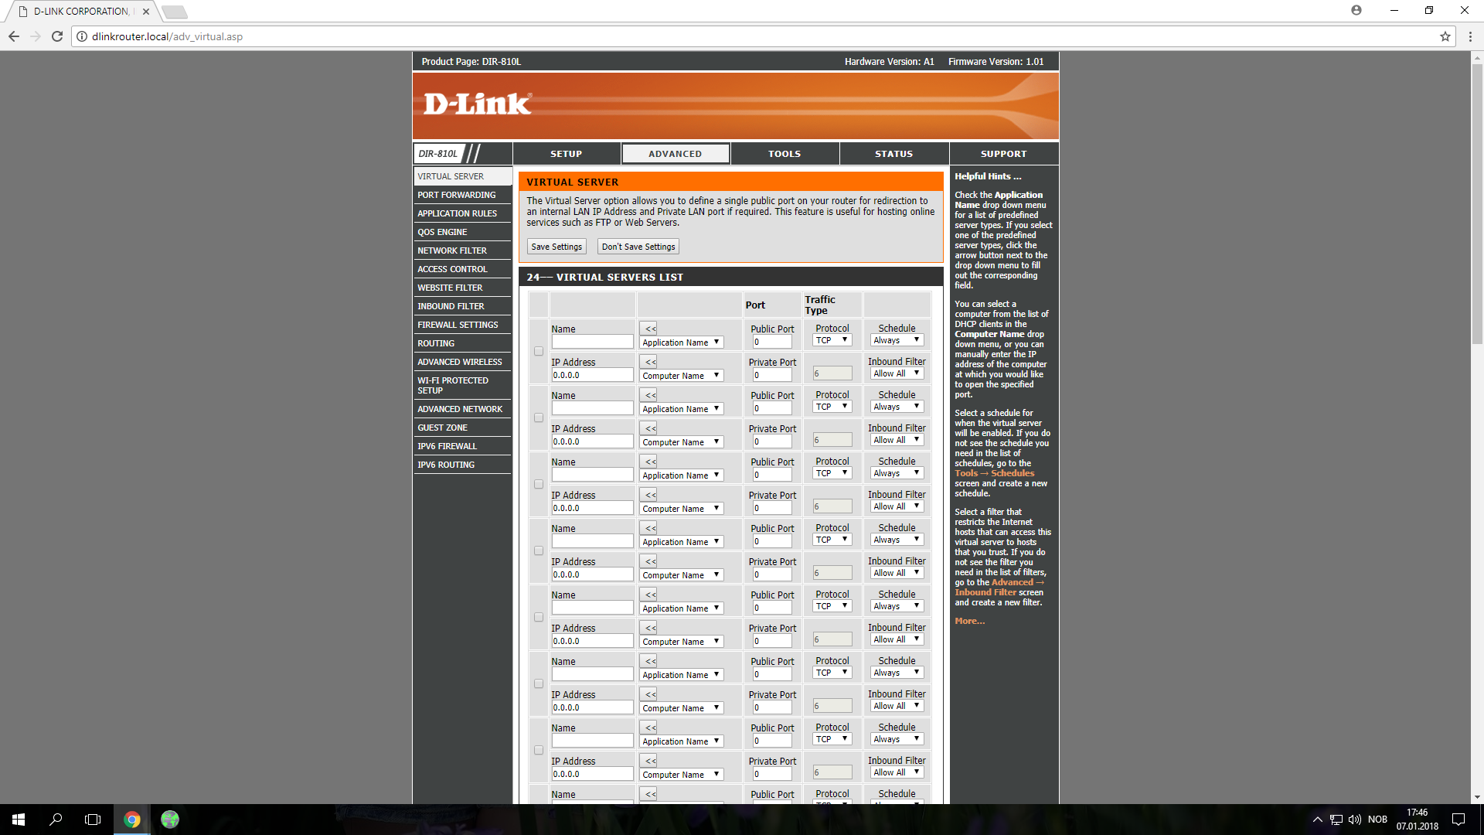Open the volume control in the system tray
Image resolution: width=1484 pixels, height=835 pixels.
point(1355,820)
